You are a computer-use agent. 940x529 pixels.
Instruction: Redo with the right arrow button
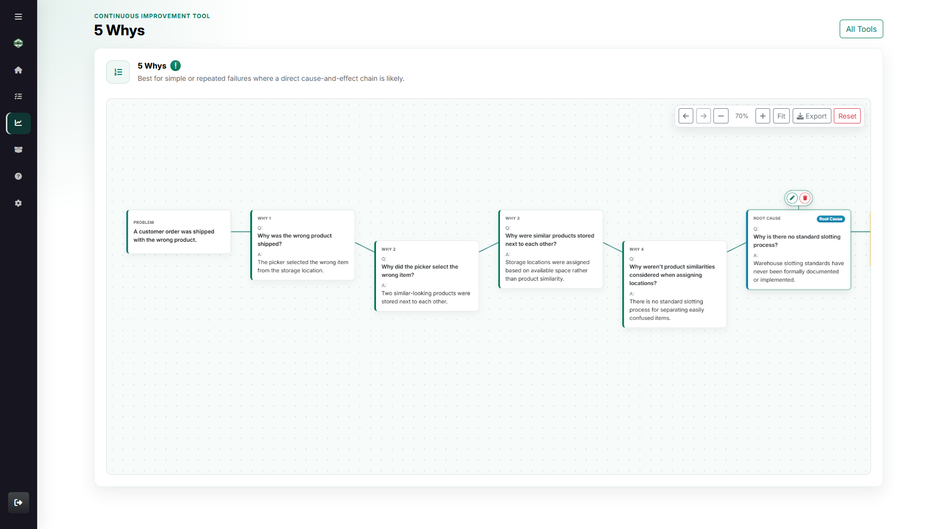[704, 116]
